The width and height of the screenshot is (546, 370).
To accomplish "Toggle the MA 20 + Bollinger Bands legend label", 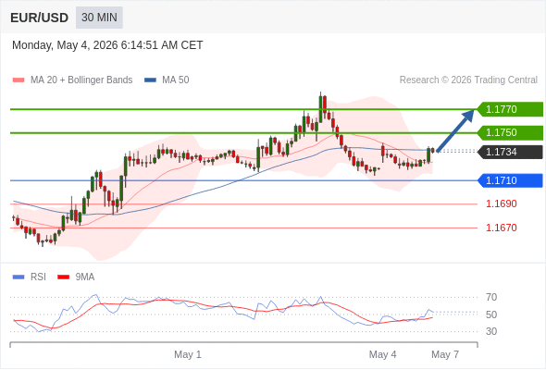I will tap(81, 80).
